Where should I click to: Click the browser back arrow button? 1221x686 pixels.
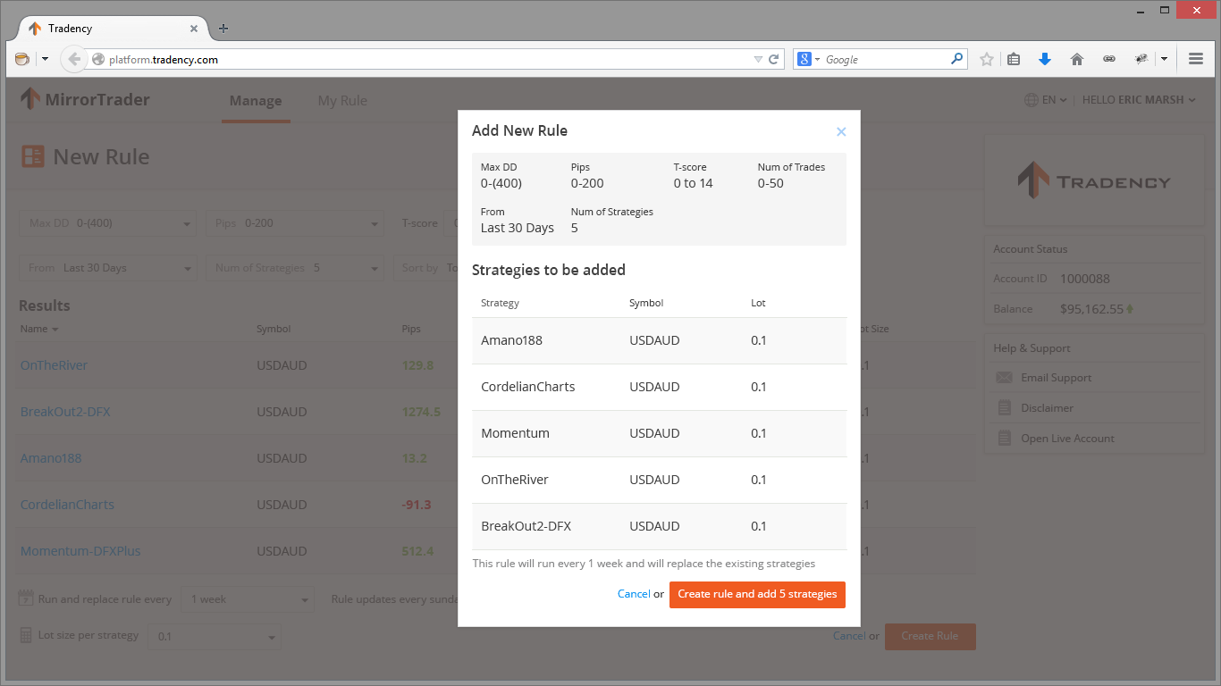coord(74,59)
